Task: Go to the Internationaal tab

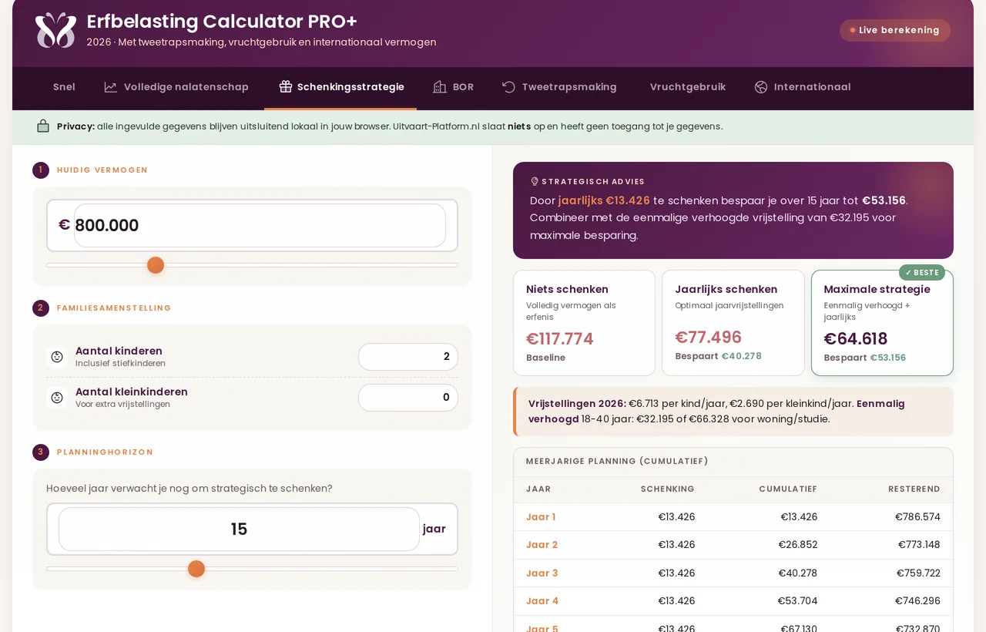Action: click(803, 87)
